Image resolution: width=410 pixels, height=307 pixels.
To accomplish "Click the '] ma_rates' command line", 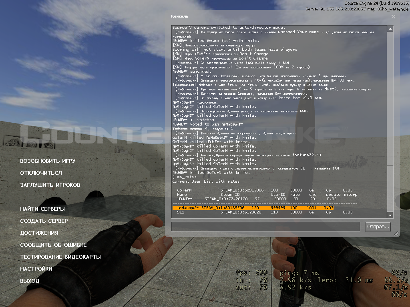I will pos(184,177).
